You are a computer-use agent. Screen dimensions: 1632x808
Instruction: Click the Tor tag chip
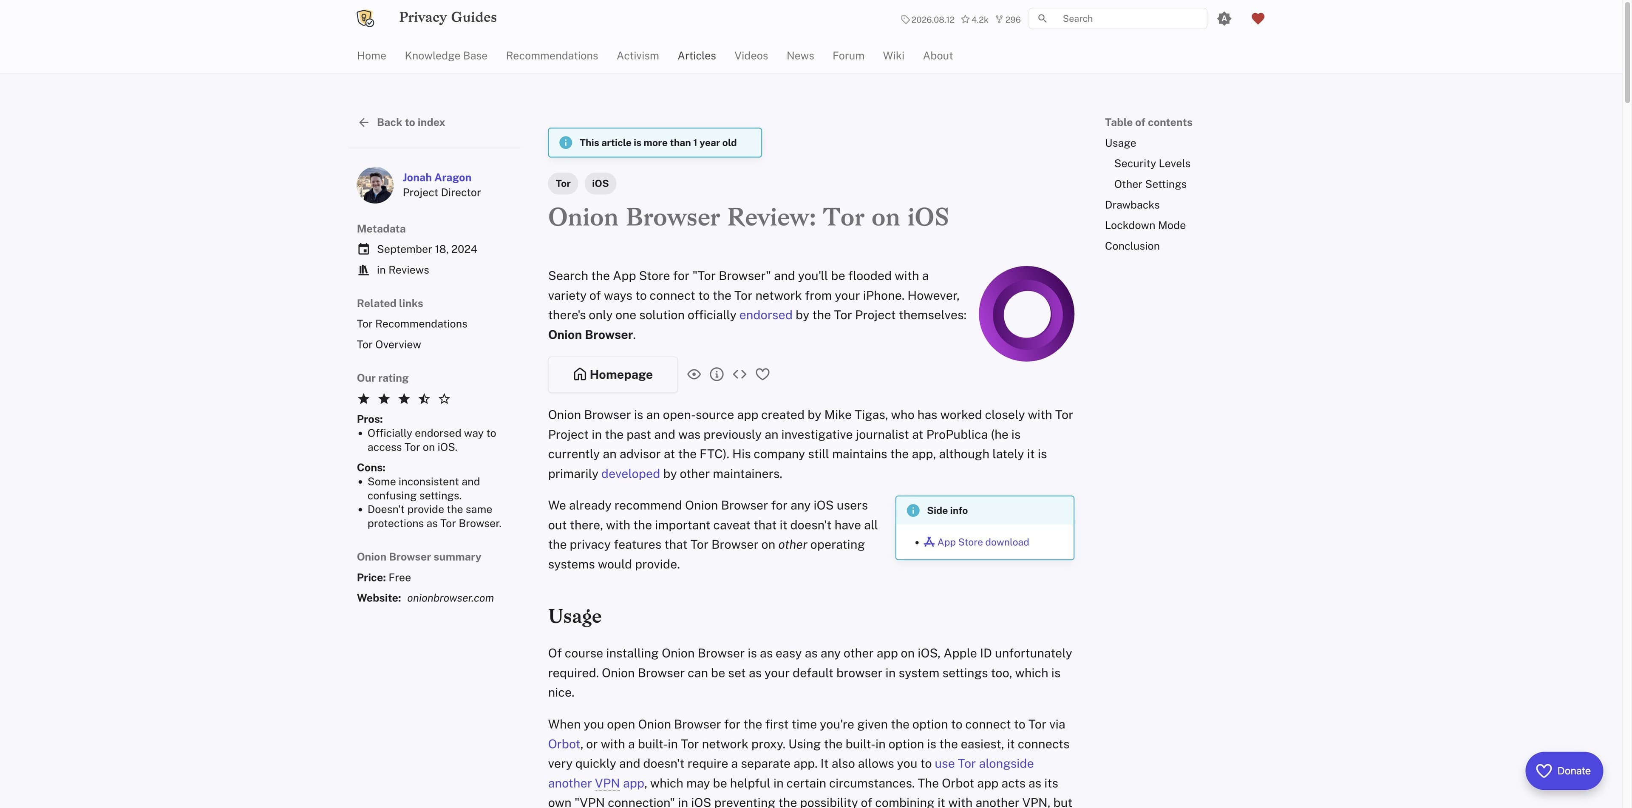click(563, 184)
